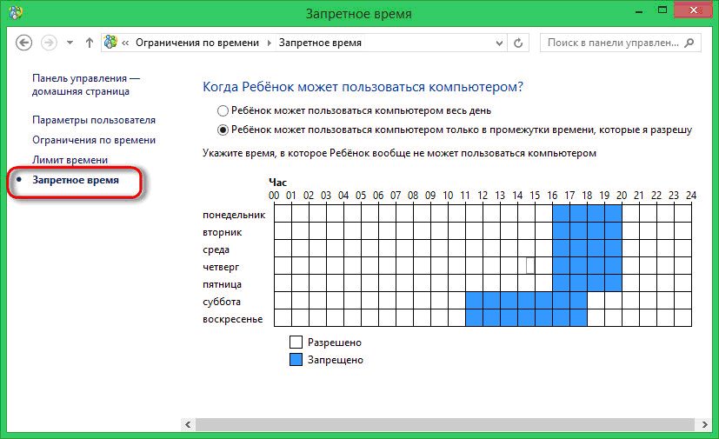Click the 'Час' column header
This screenshot has width=719, height=439.
click(277, 182)
